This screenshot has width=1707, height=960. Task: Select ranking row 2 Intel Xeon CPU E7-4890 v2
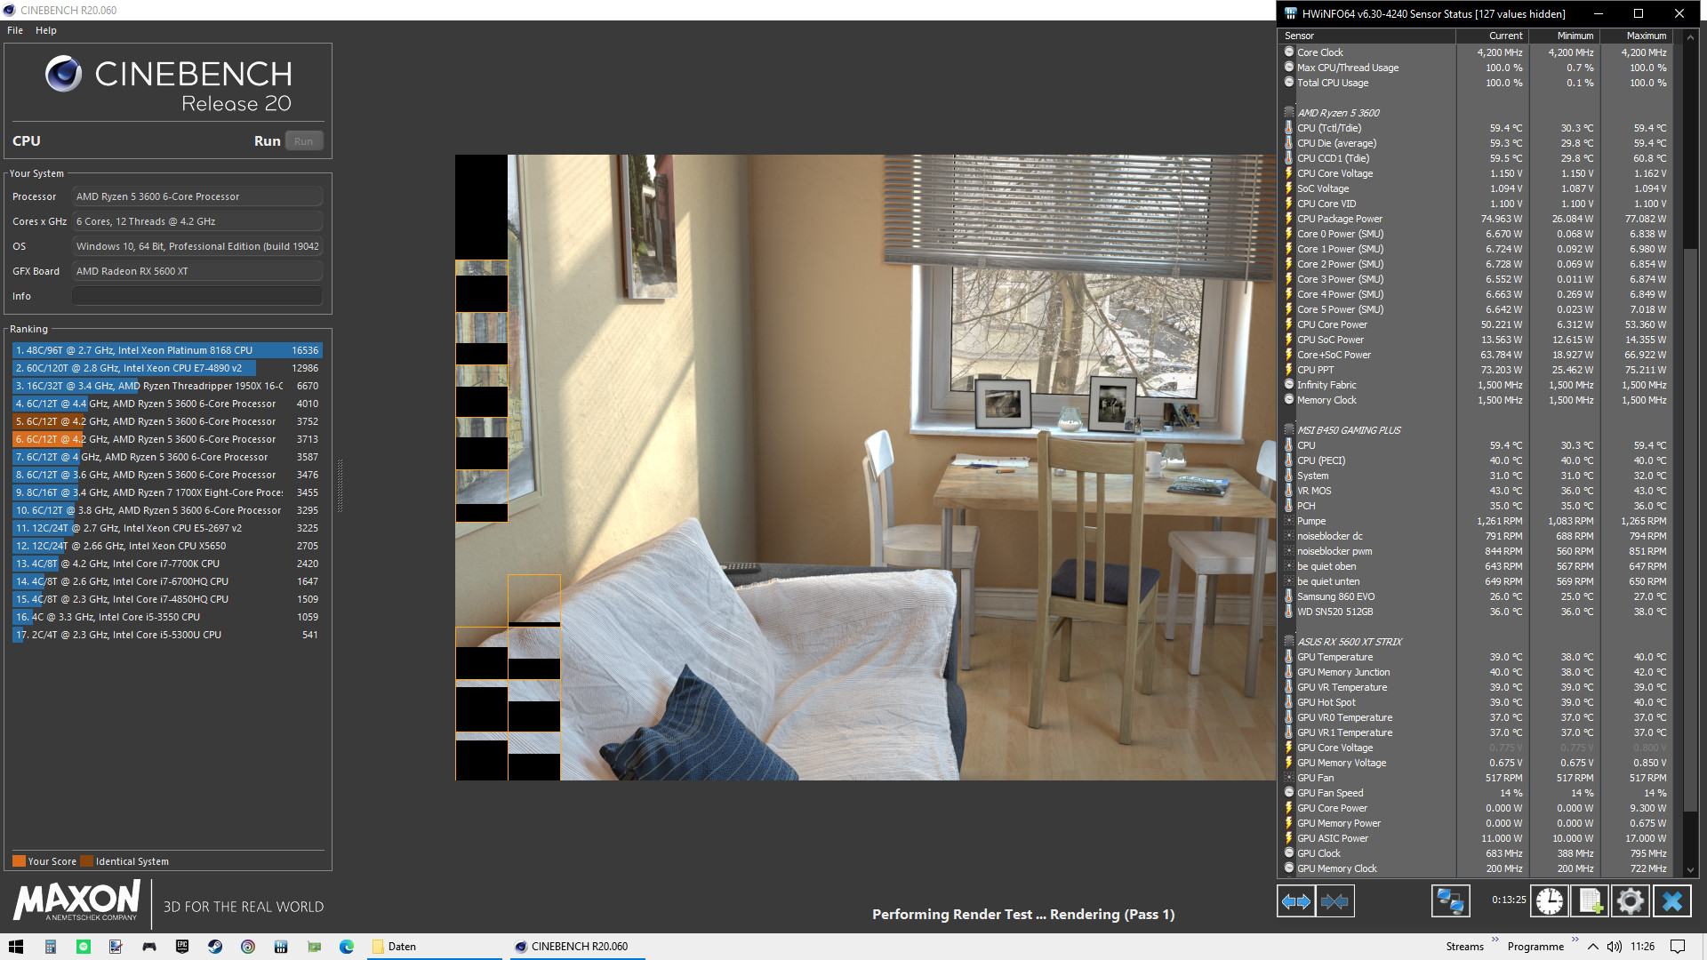[166, 368]
